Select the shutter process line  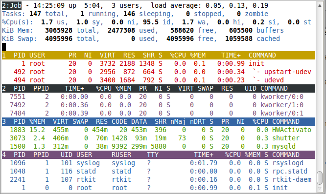(x=159, y=138)
